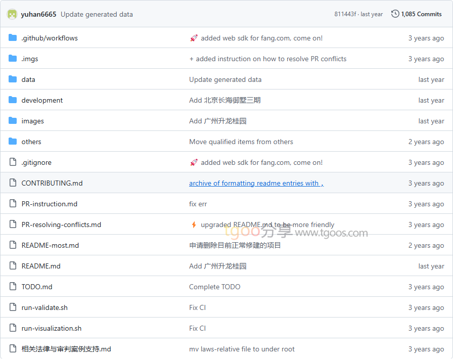This screenshot has width=453, height=359.
Task: Open commit hash 811443f
Action: coord(345,14)
